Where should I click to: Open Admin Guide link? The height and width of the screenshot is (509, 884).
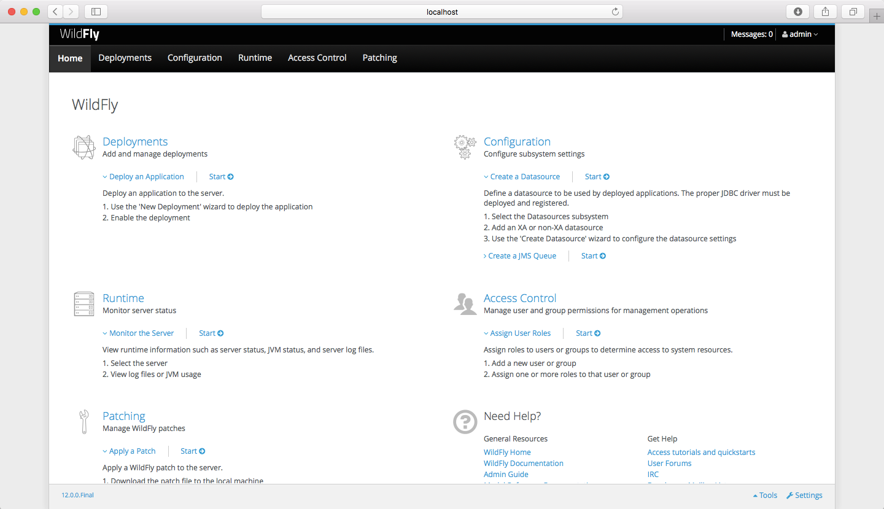[506, 475]
